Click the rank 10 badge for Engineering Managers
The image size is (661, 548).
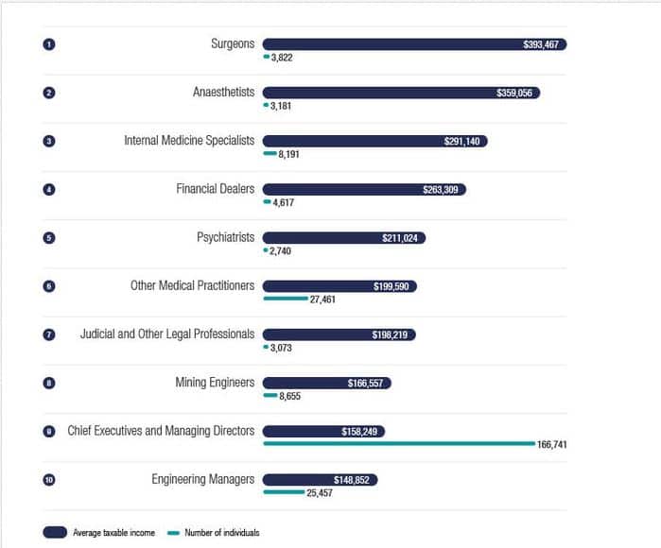pyautogui.click(x=49, y=480)
